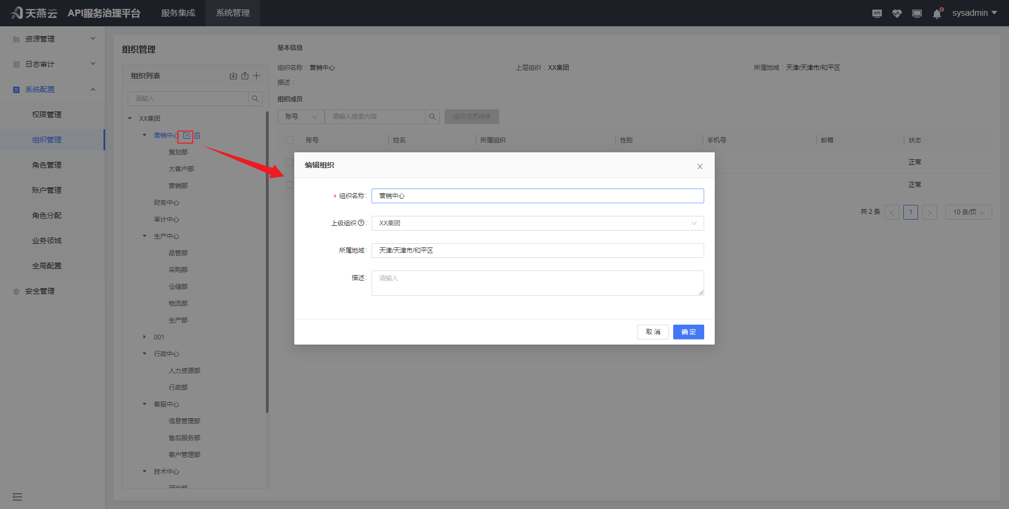Click the 确定 button in dialog

[x=688, y=332]
